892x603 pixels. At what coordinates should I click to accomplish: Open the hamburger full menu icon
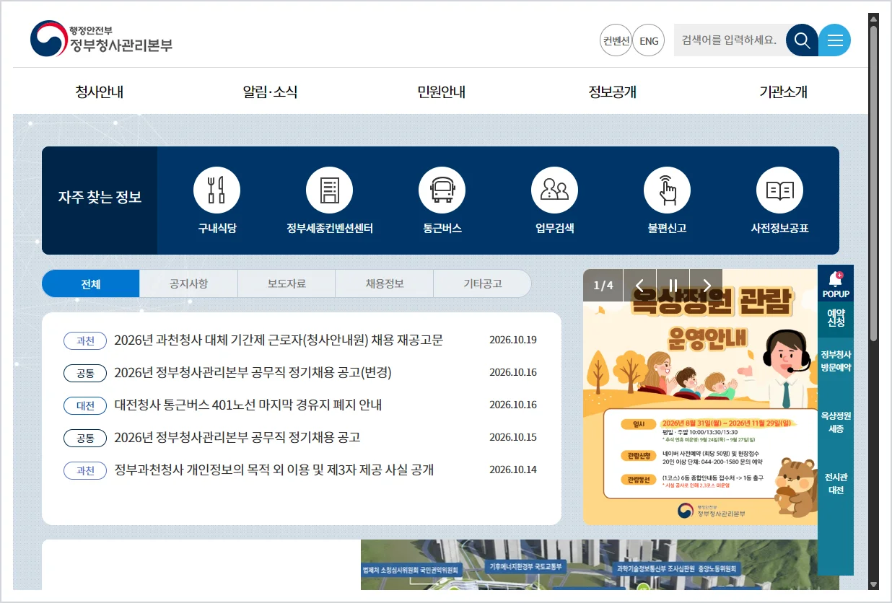(835, 40)
